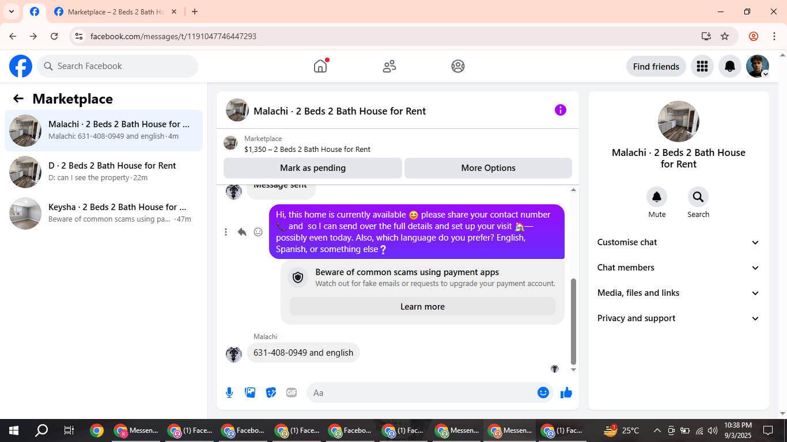Click Learn more on scam warning

pyautogui.click(x=422, y=307)
